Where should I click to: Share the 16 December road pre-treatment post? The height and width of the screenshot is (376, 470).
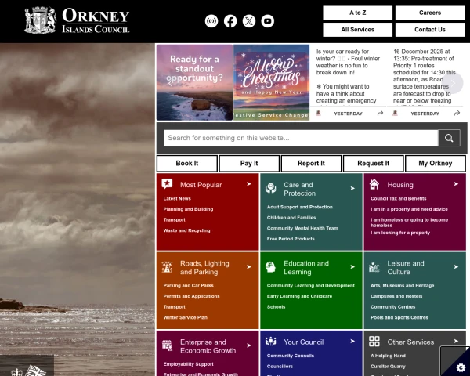click(x=457, y=113)
